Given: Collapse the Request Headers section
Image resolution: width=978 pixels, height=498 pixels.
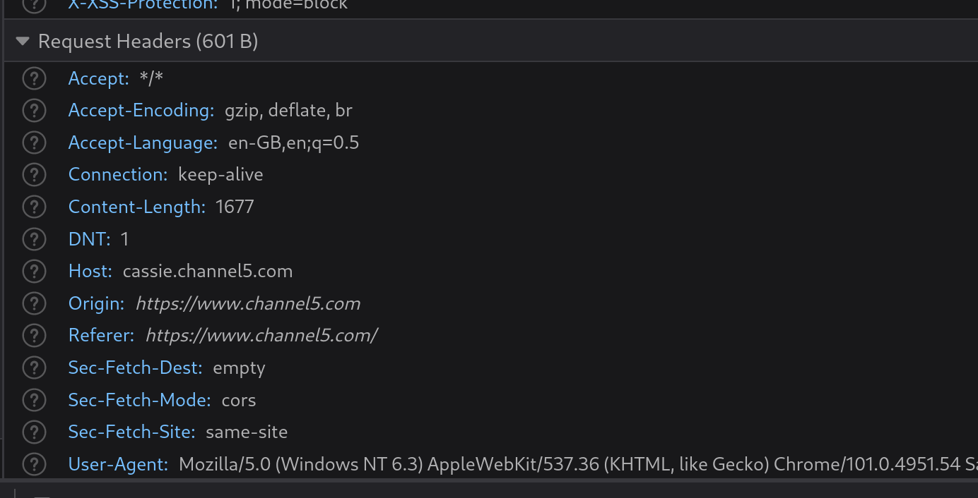Looking at the screenshot, I should (x=23, y=42).
